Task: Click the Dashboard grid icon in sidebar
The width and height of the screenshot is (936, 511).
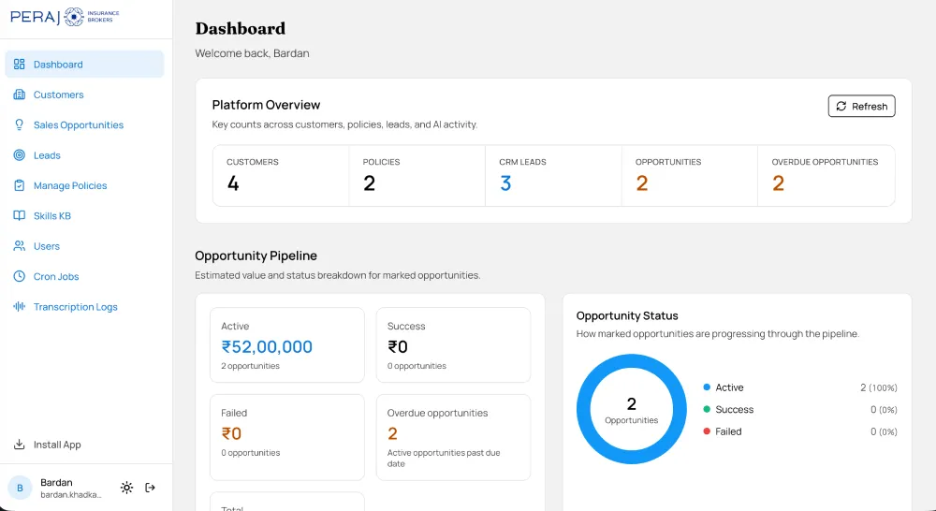Action: [19, 64]
